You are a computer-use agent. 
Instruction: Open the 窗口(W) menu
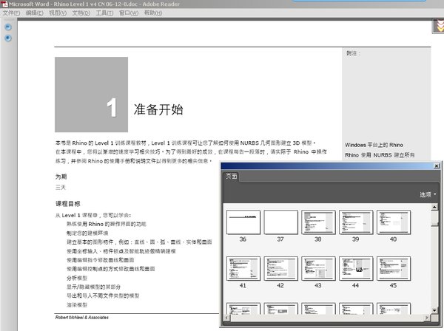click(x=129, y=13)
